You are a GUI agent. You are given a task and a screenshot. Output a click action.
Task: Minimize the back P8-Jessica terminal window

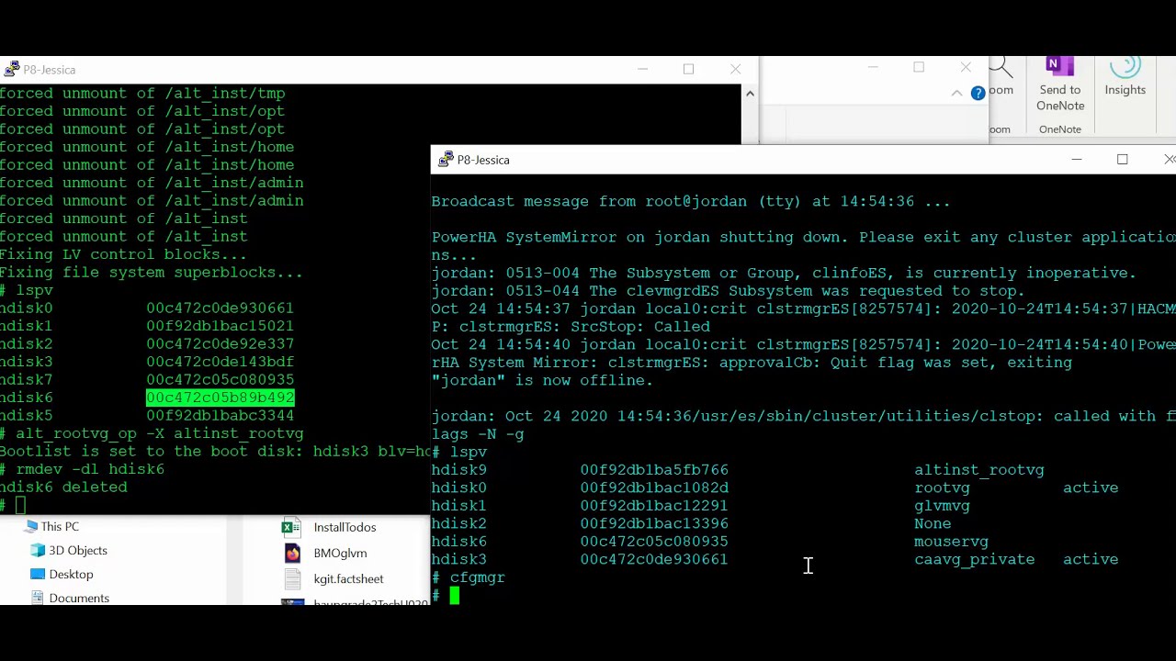click(643, 69)
